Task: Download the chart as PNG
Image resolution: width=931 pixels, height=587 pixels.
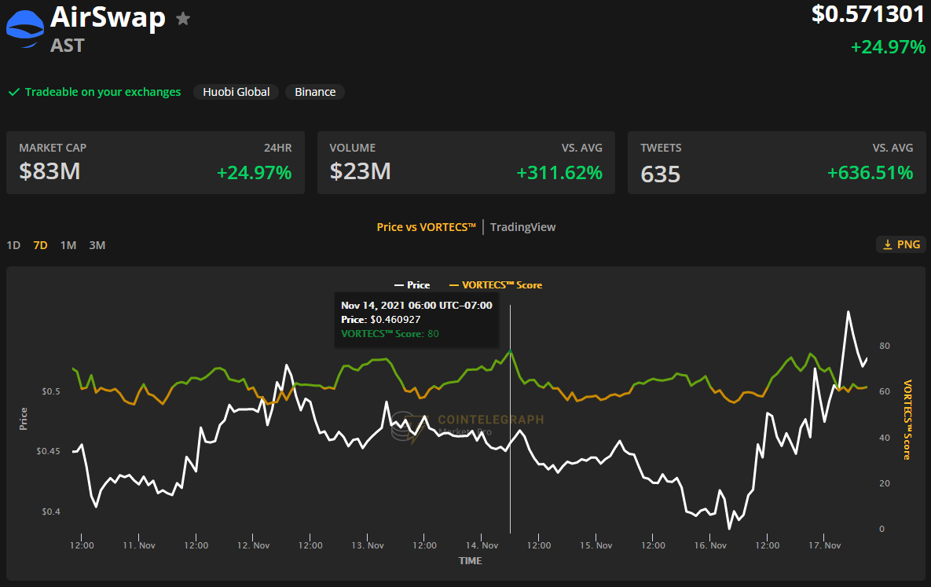Action: [900, 245]
